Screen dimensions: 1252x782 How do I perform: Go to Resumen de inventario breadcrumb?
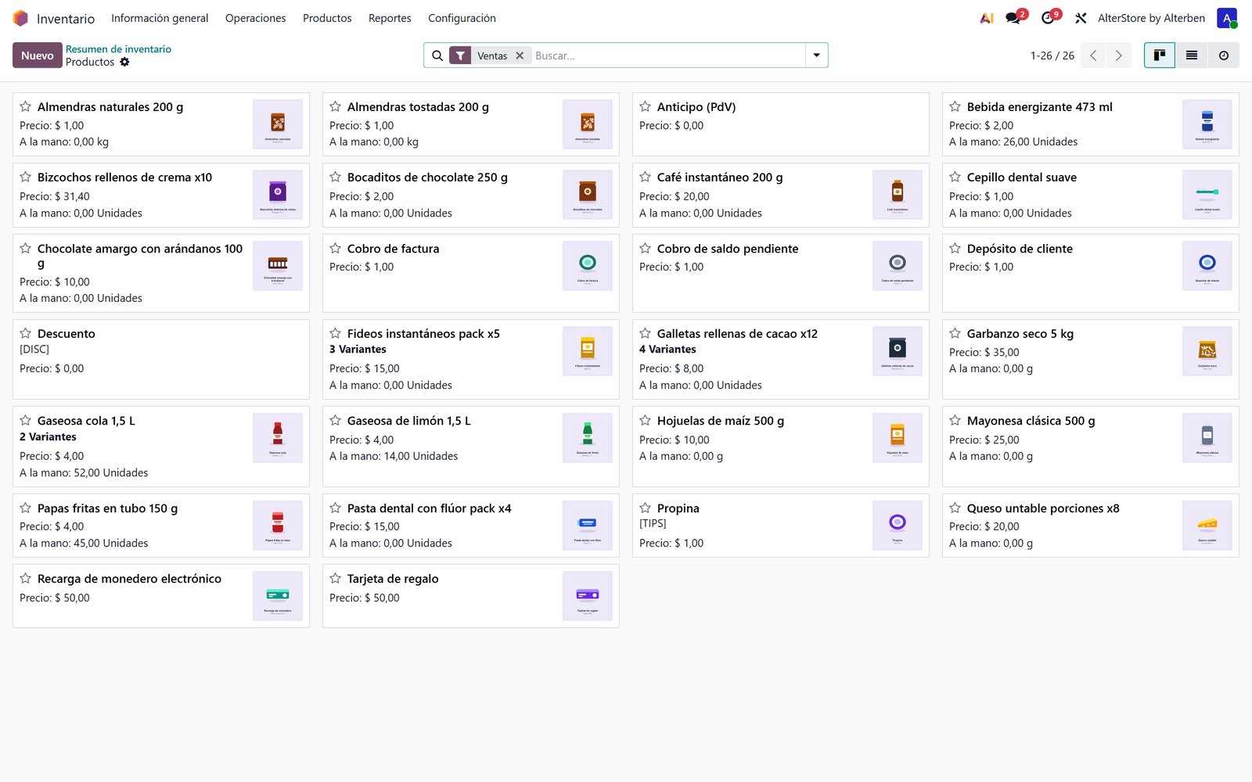[x=118, y=48]
